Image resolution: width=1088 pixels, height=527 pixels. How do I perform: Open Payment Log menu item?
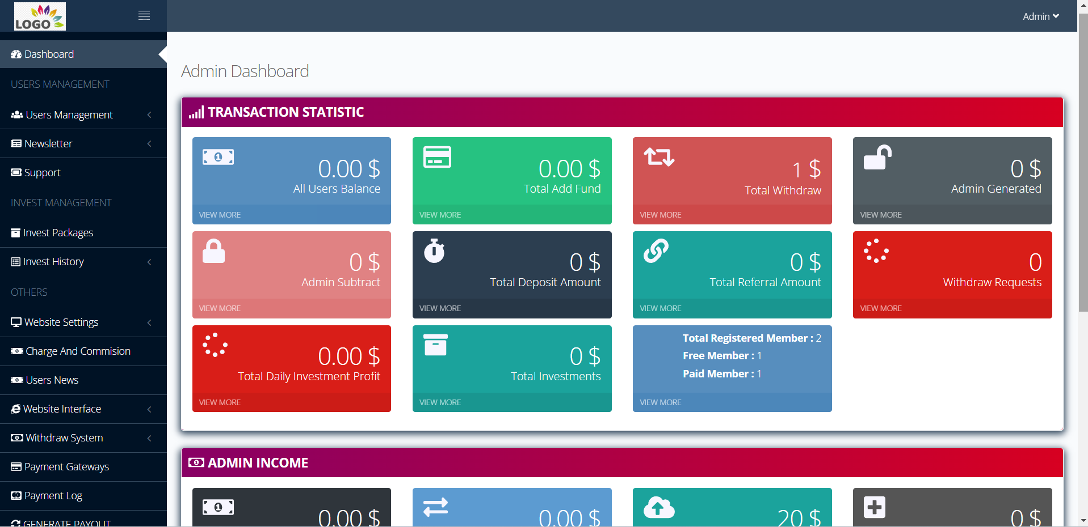click(x=83, y=496)
